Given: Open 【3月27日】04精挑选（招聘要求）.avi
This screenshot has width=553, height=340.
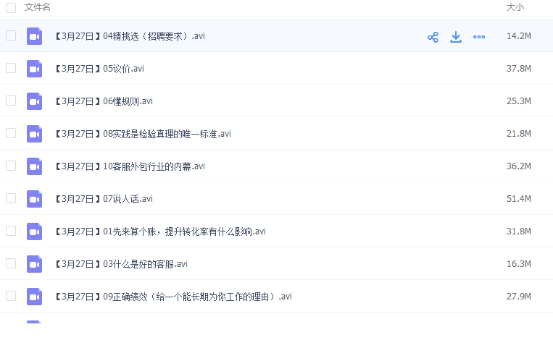Looking at the screenshot, I should tap(130, 36).
